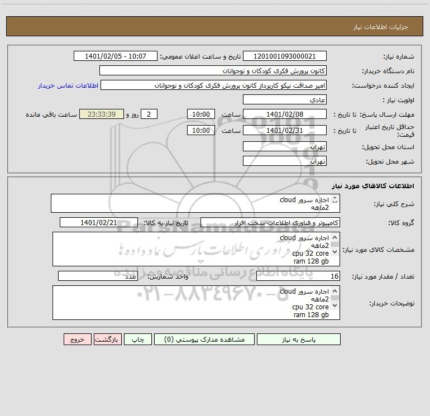
Task: Click text 'cpu 32 core' in مشخصات کالا box
Action: pyautogui.click(x=310, y=254)
